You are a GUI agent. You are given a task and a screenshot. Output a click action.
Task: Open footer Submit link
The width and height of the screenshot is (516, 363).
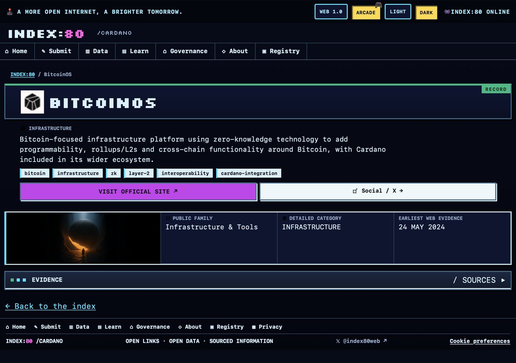[x=47, y=327]
